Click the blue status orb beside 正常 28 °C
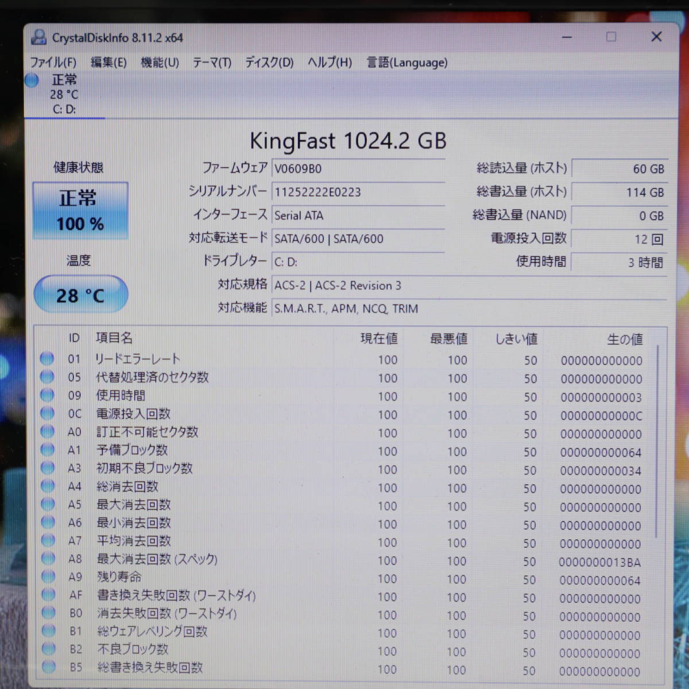The width and height of the screenshot is (689, 689). tap(32, 80)
